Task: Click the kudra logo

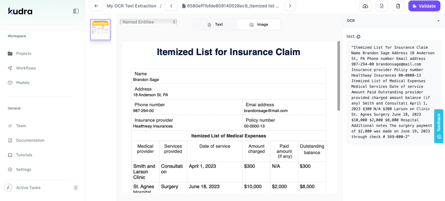Action: (20, 11)
